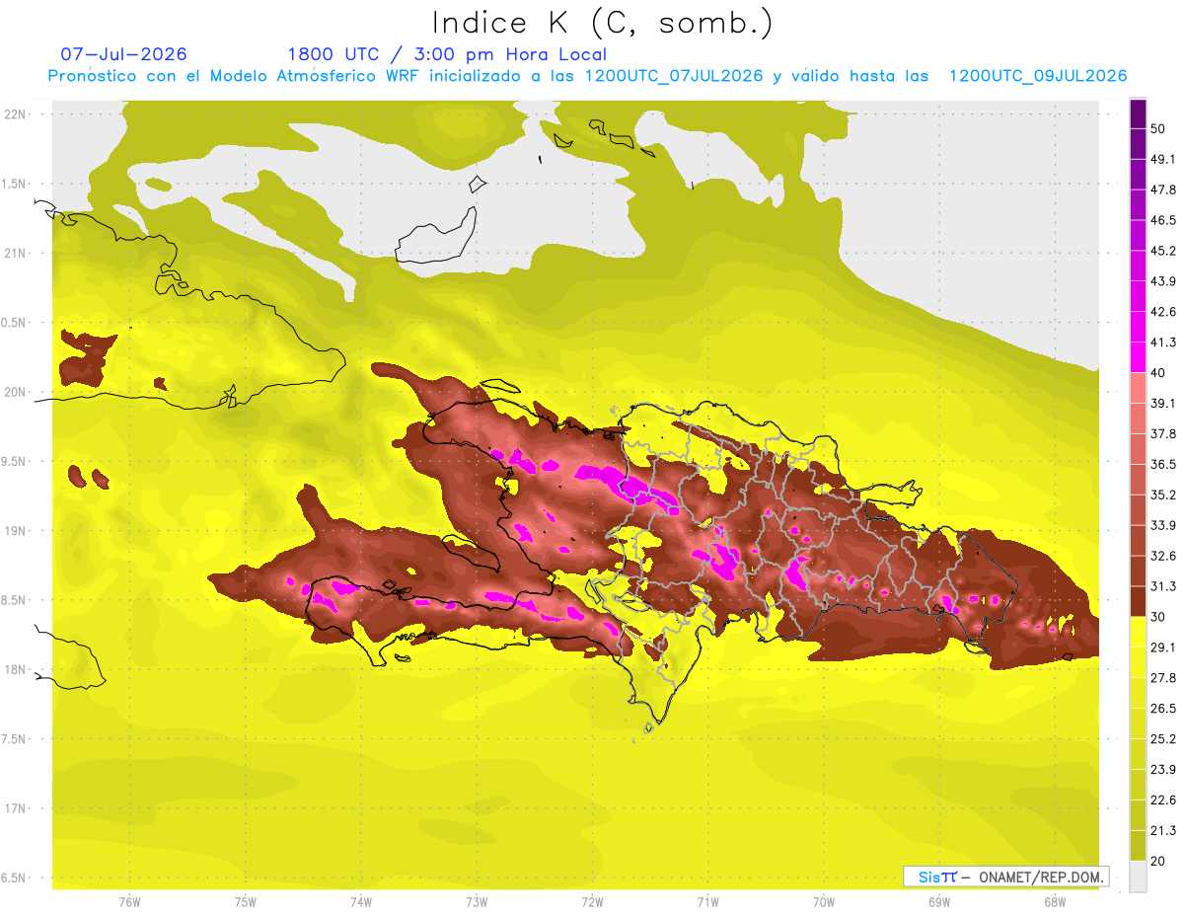1184x915 pixels.
Task: Click the "71W" longitude axis label
Action: (x=707, y=901)
